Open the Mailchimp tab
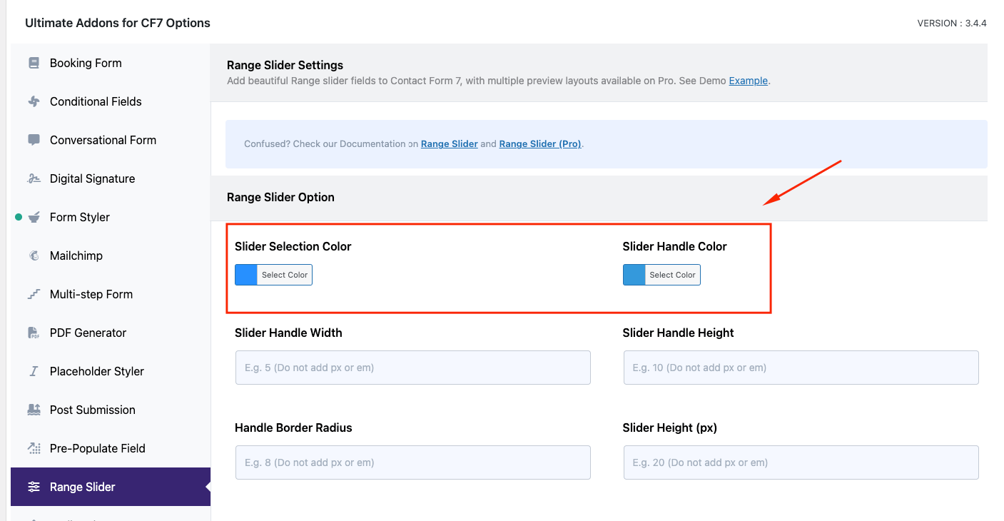 pyautogui.click(x=111, y=256)
